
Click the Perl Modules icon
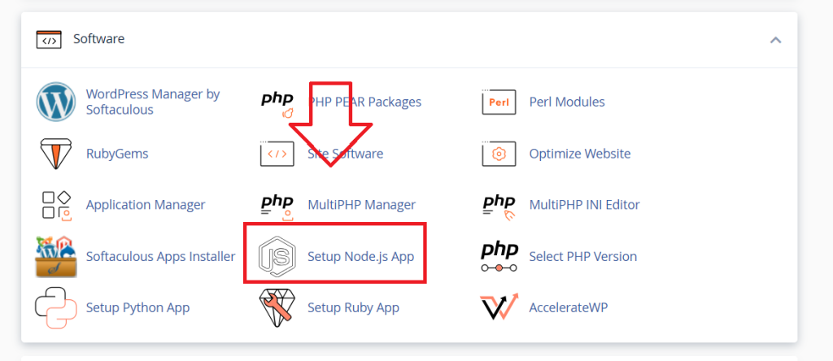499,102
